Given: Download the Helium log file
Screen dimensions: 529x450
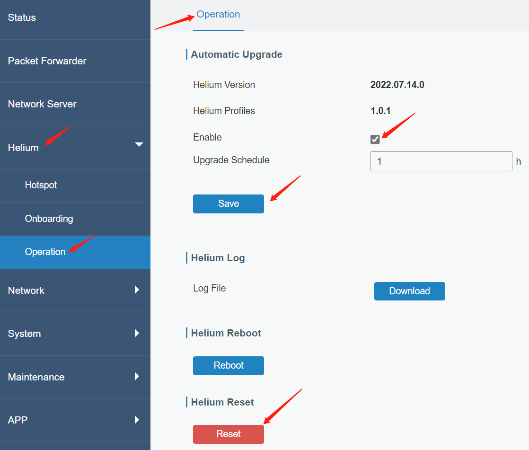Looking at the screenshot, I should (410, 291).
